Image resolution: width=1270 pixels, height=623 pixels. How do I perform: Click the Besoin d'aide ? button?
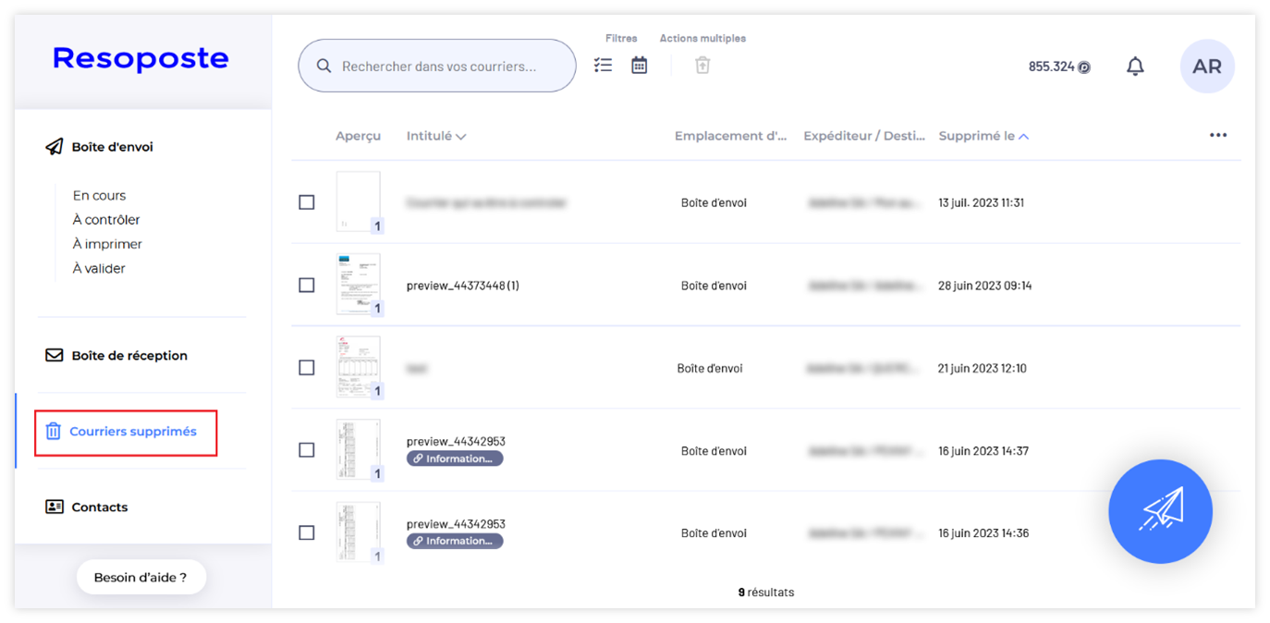(x=140, y=578)
